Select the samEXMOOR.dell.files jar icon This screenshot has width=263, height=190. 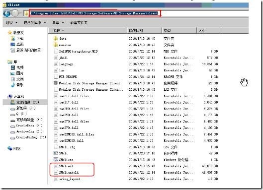coord(56,134)
